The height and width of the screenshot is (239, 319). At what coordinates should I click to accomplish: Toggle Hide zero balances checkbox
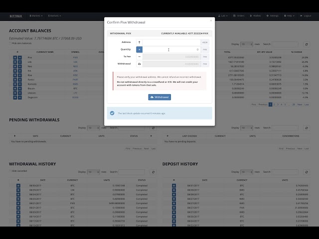click(x=10, y=43)
